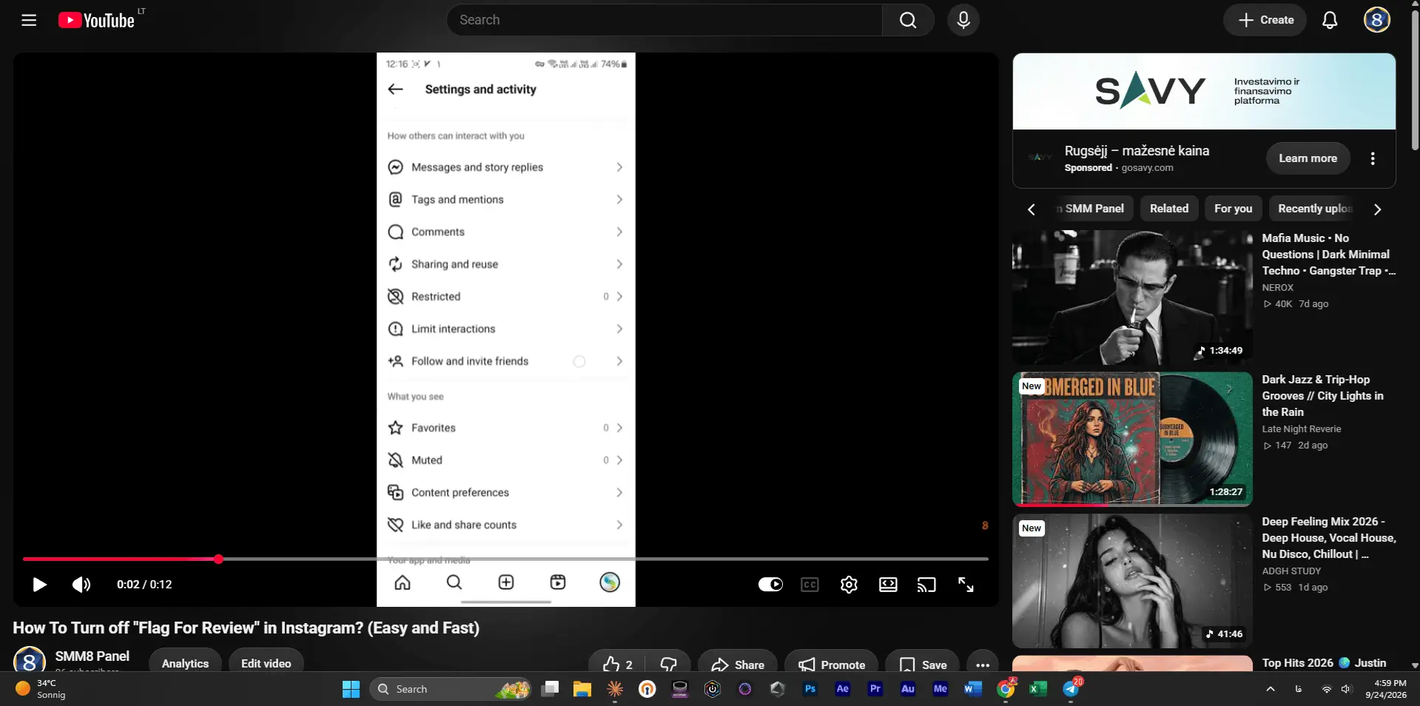Enter full screen mode
This screenshot has width=1420, height=706.
(x=966, y=585)
